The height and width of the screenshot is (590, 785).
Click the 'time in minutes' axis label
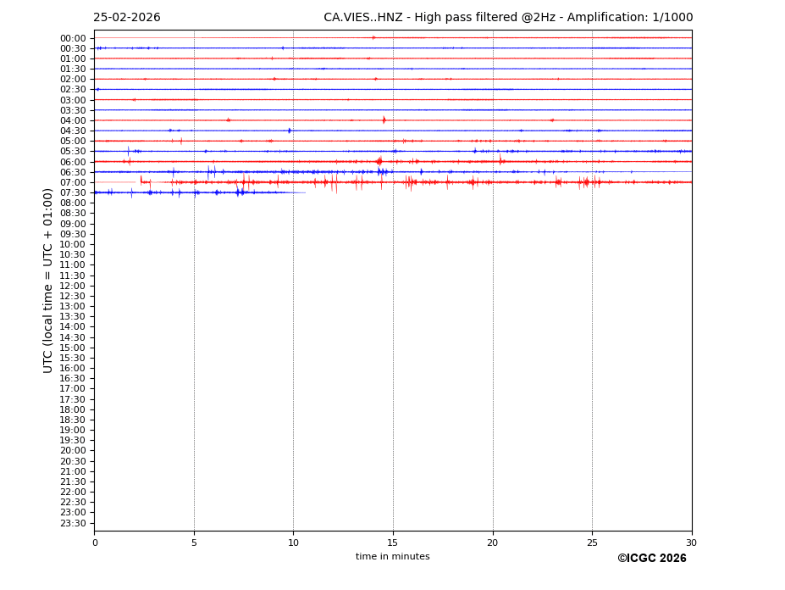pyautogui.click(x=392, y=557)
